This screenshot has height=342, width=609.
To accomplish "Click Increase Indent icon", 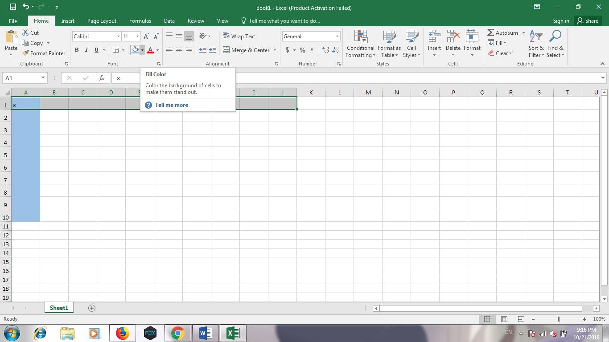I will tap(213, 50).
